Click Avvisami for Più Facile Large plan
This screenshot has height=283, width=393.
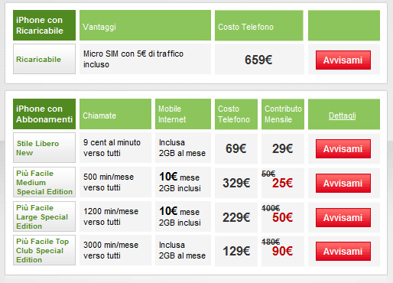(343, 217)
